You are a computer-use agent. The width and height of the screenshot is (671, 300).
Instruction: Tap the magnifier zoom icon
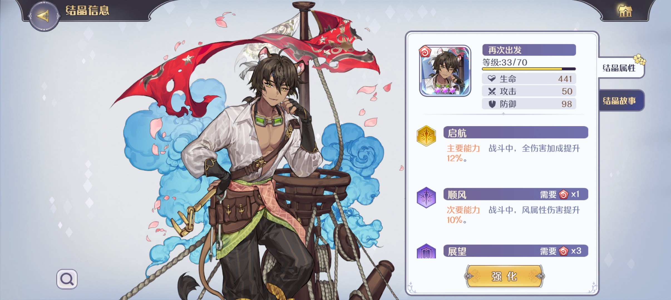[67, 279]
